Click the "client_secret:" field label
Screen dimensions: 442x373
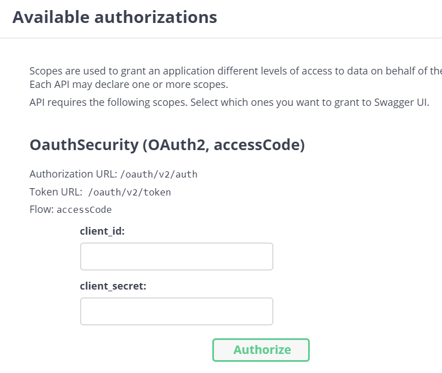click(x=113, y=286)
